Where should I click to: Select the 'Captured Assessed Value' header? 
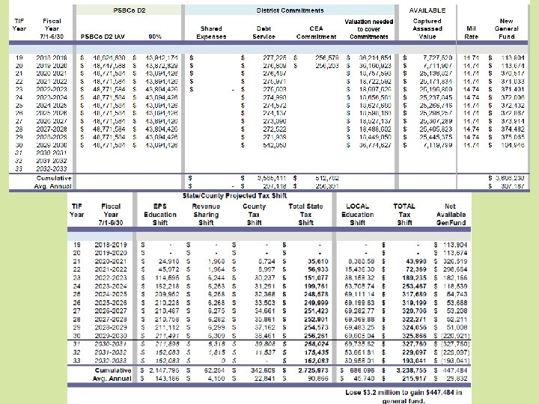[x=427, y=29]
